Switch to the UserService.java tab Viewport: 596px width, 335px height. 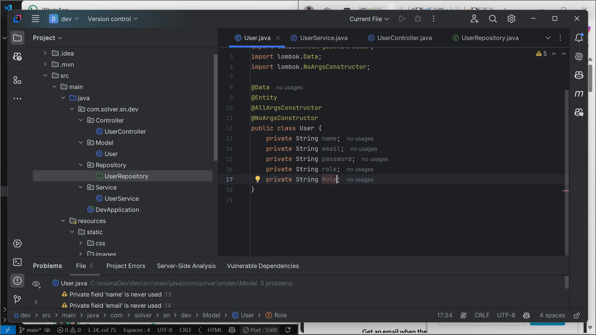pyautogui.click(x=323, y=38)
